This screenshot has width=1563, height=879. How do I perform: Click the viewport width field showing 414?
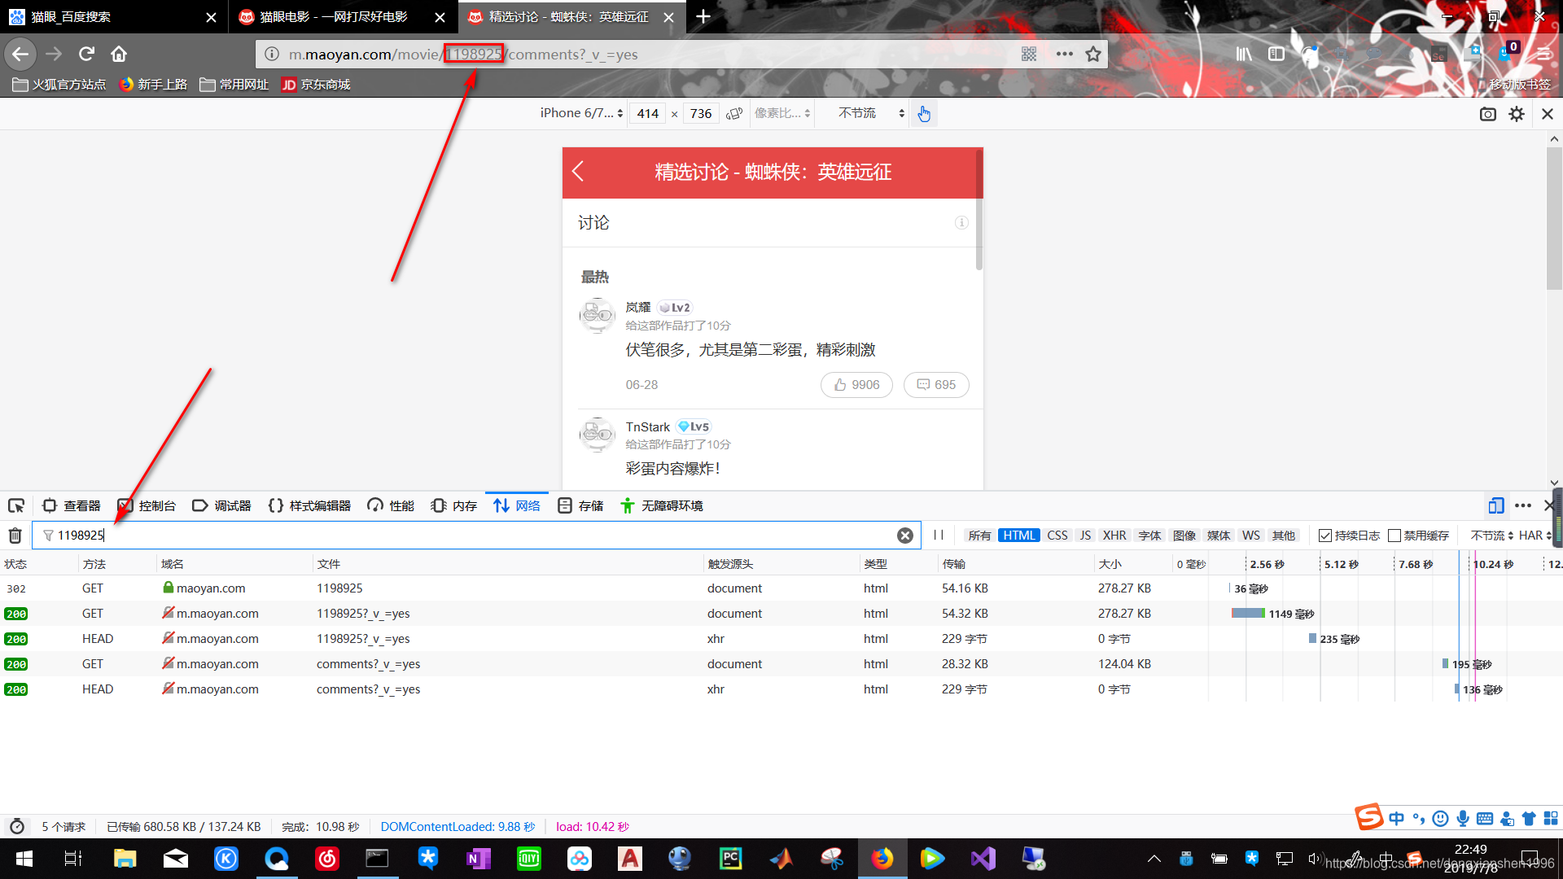coord(648,113)
